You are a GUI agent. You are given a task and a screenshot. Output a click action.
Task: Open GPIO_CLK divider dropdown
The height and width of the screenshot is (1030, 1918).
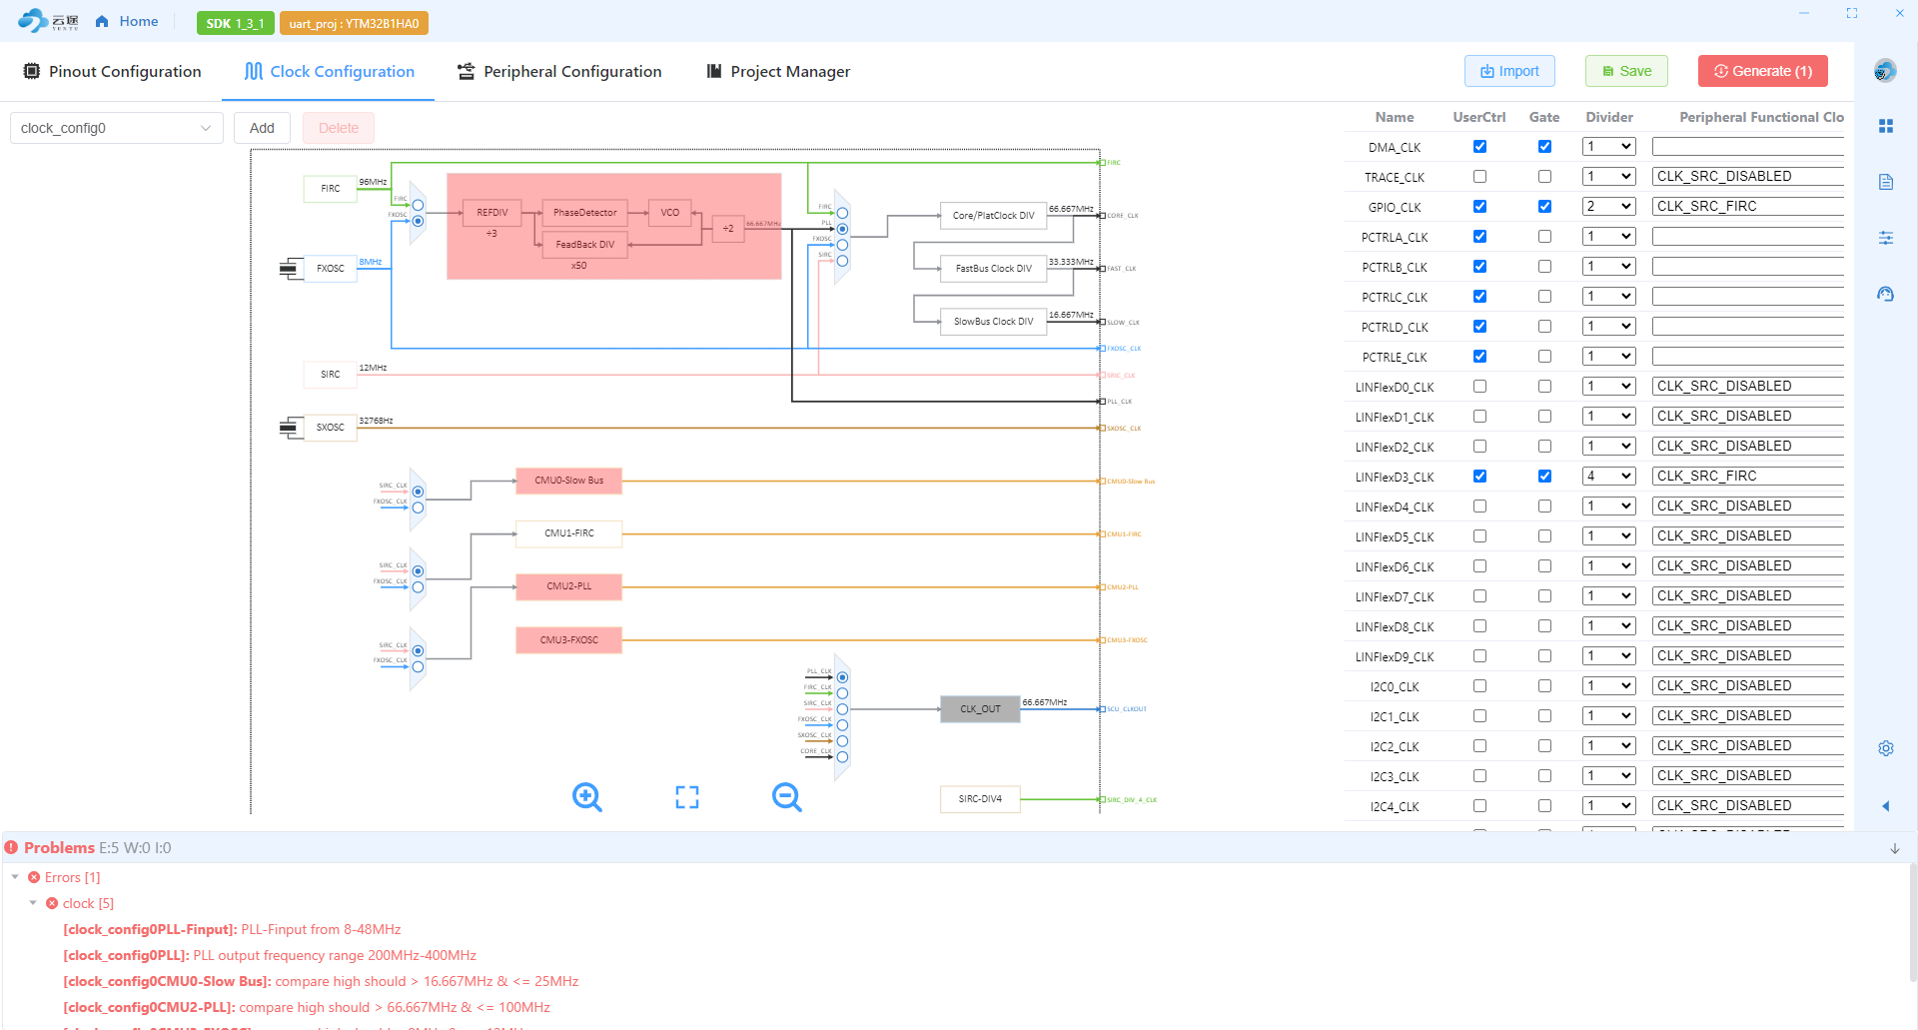point(1608,207)
